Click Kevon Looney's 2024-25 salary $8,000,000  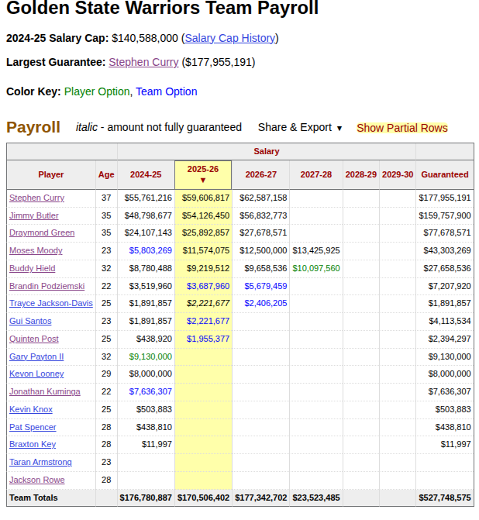[x=150, y=374]
